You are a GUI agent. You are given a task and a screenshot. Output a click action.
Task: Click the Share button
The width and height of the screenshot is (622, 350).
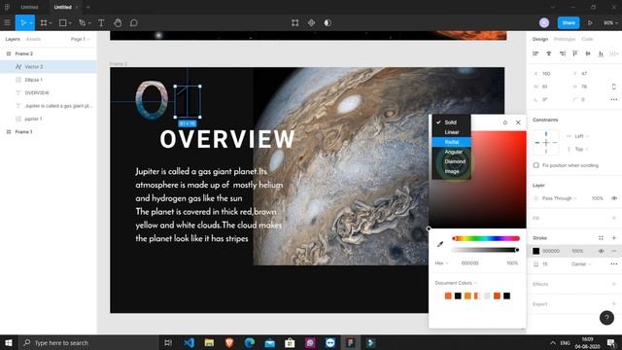(569, 23)
